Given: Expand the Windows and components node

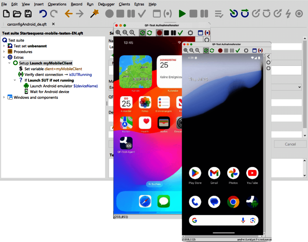Looking at the screenshot, I should 4,97.
